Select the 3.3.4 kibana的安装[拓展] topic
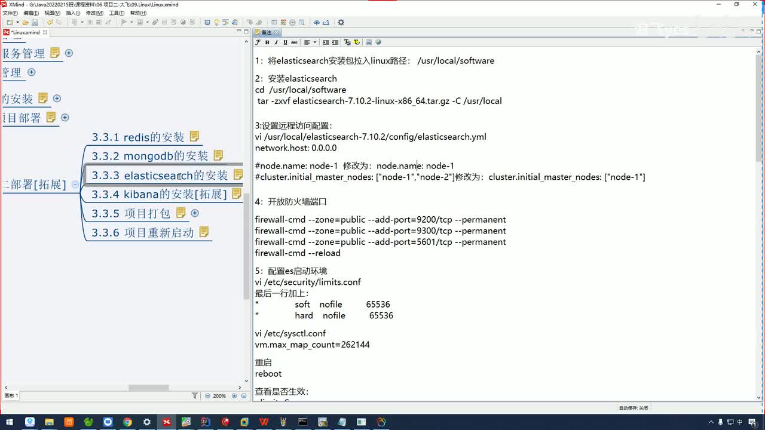Viewport: 765px width, 430px height. point(159,195)
